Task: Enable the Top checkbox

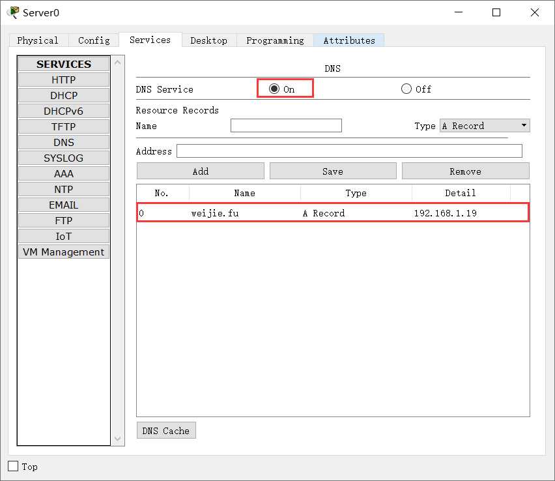Action: (13, 466)
